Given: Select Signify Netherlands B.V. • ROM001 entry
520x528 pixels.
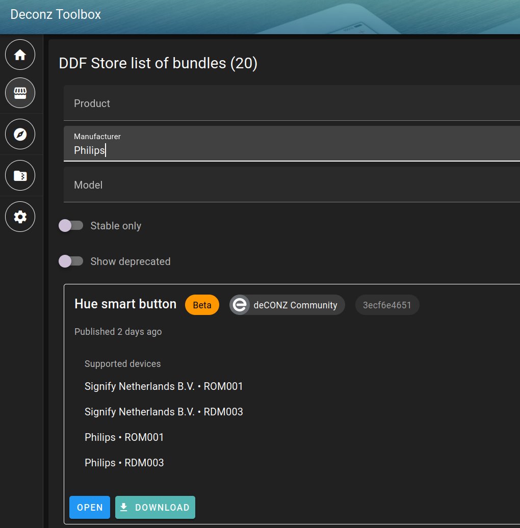Looking at the screenshot, I should tap(164, 386).
